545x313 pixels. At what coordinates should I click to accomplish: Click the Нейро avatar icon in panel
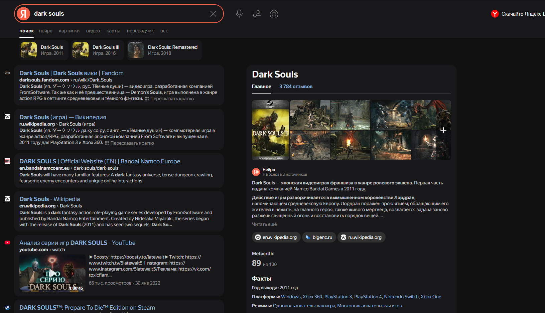(256, 172)
